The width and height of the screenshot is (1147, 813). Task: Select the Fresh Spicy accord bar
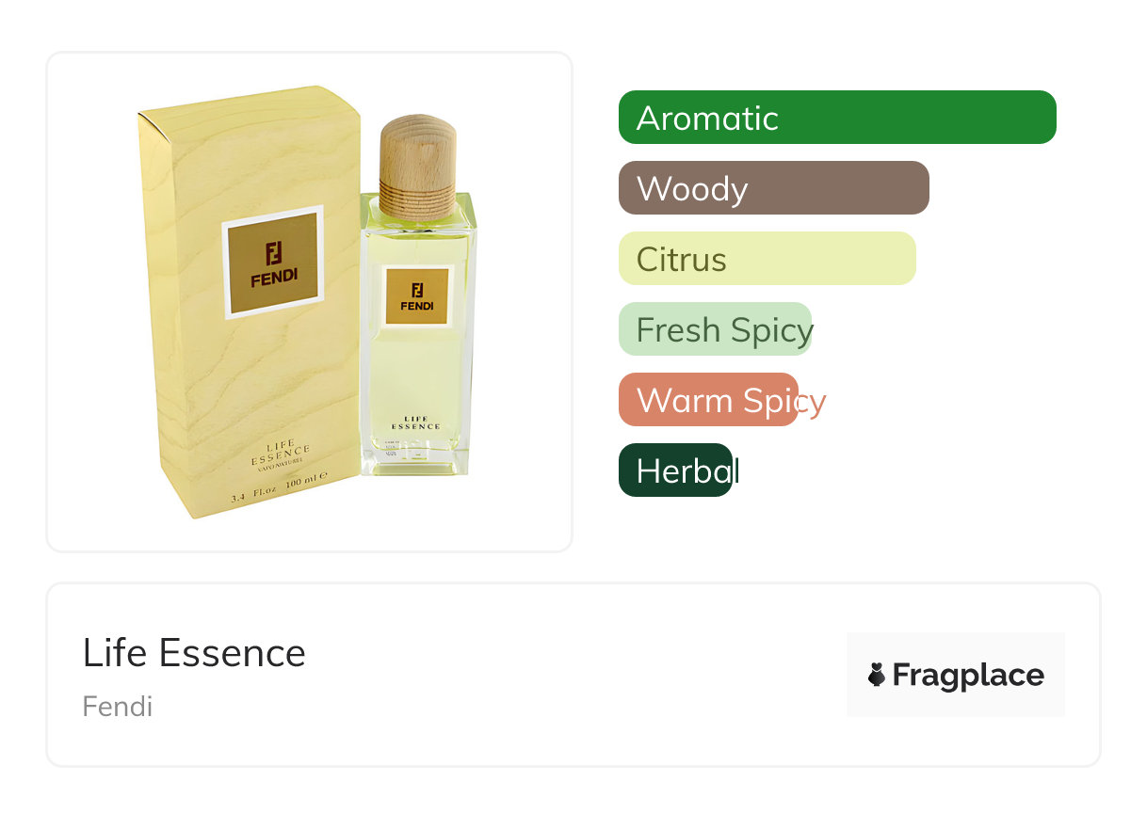pos(716,329)
